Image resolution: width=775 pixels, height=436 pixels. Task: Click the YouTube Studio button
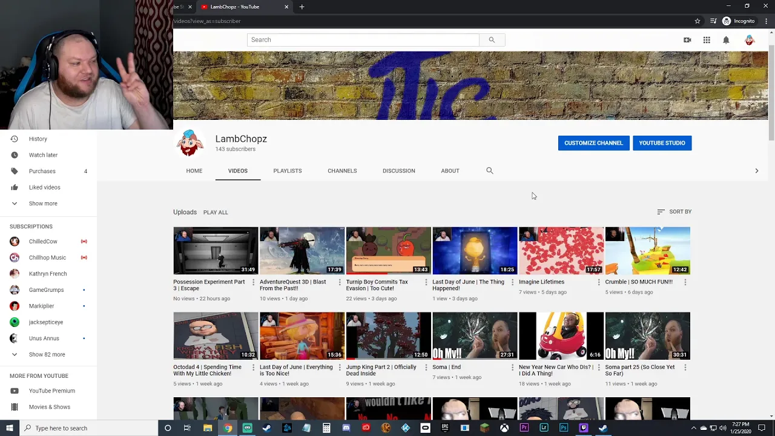(x=662, y=143)
